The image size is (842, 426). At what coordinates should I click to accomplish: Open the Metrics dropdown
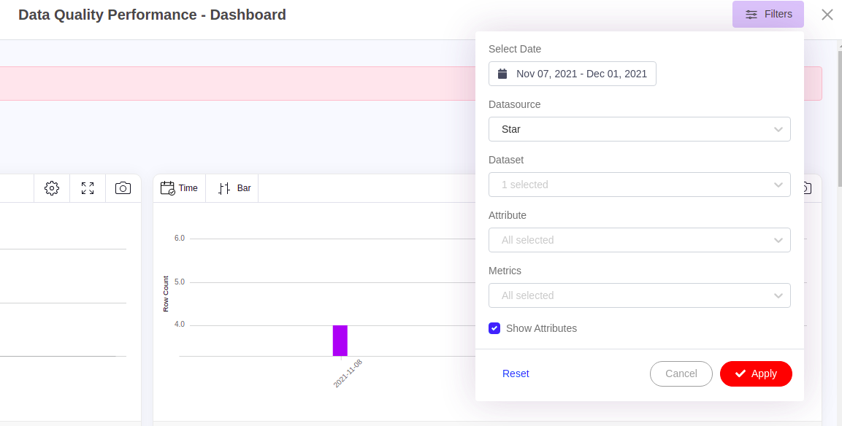[639, 295]
